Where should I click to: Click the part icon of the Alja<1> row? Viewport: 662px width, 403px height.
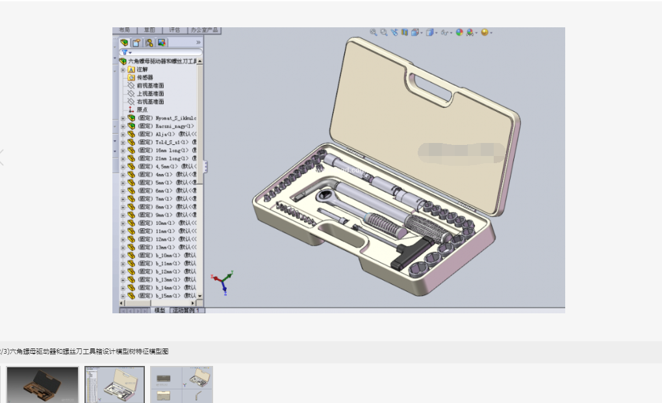[131, 134]
